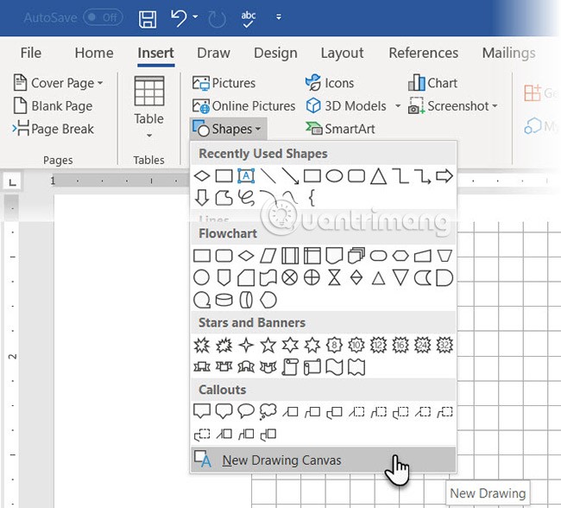Image resolution: width=561 pixels, height=508 pixels.
Task: Select the 5-Point Star shape
Action: click(268, 345)
